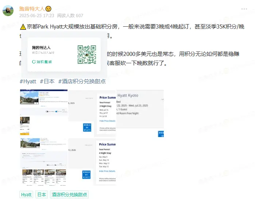Open the four-room listing screenshot thumbnail

pyautogui.click(x=43, y=162)
